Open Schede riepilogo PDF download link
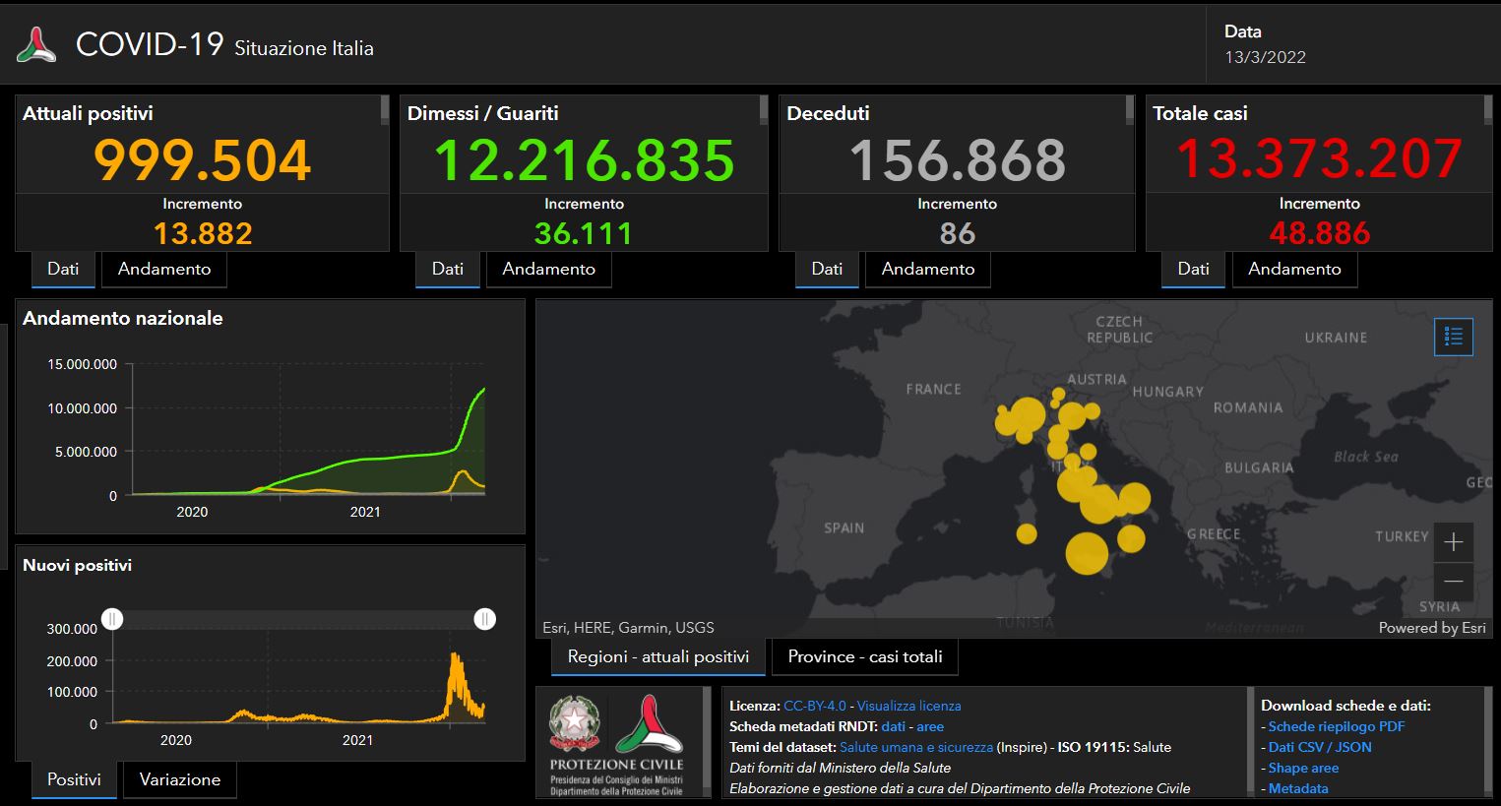 [x=1336, y=726]
